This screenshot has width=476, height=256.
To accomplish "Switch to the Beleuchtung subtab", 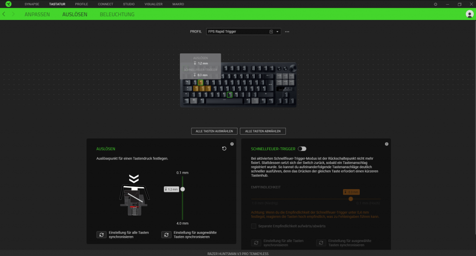I will click(x=117, y=14).
